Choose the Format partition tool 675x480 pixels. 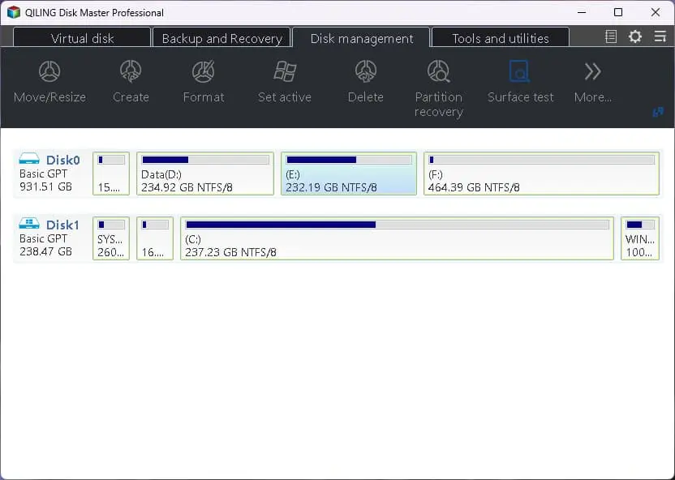pyautogui.click(x=203, y=82)
